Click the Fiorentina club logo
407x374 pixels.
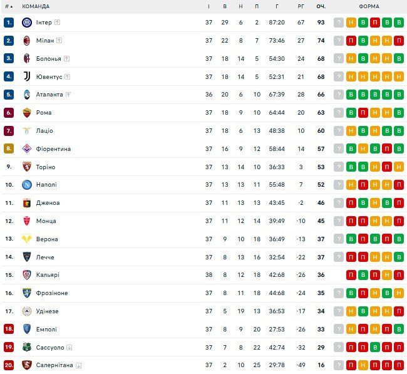(27, 149)
